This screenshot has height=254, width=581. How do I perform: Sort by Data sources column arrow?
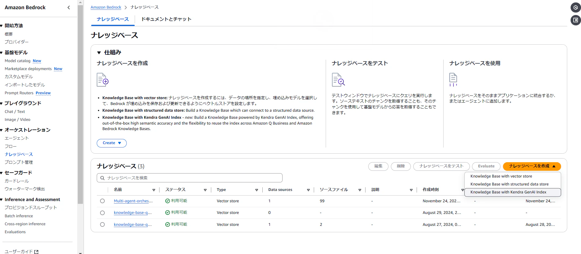click(308, 190)
